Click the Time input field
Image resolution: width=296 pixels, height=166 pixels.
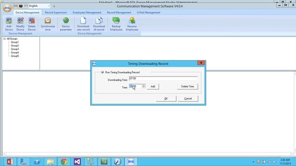pos(136,86)
